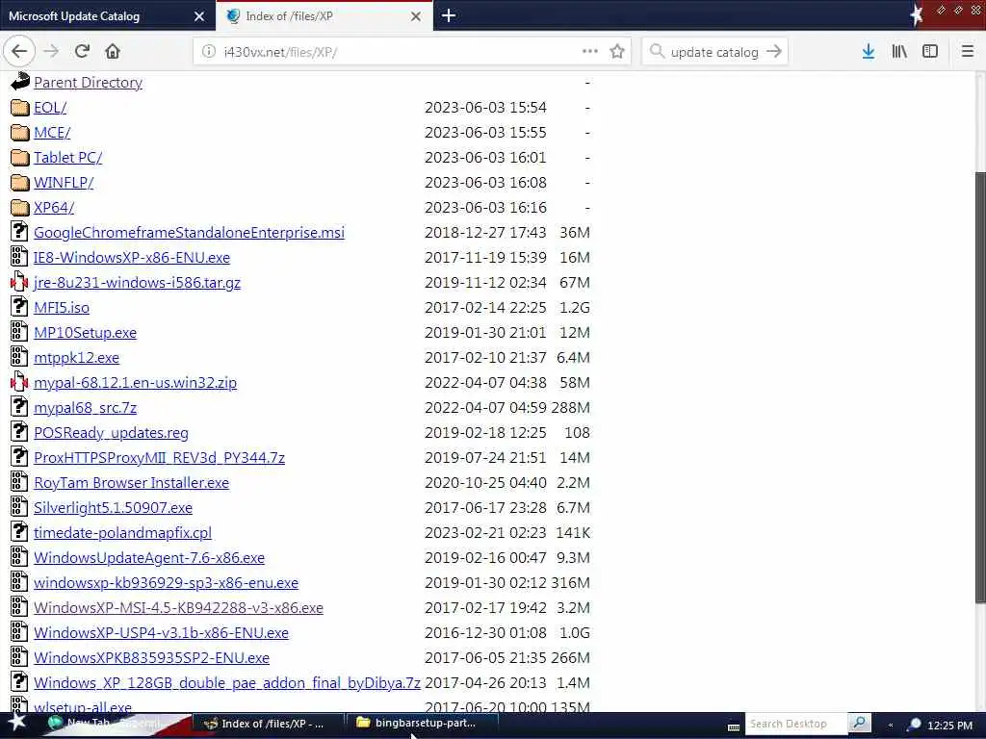Submit search with the arrow in search box

[774, 52]
